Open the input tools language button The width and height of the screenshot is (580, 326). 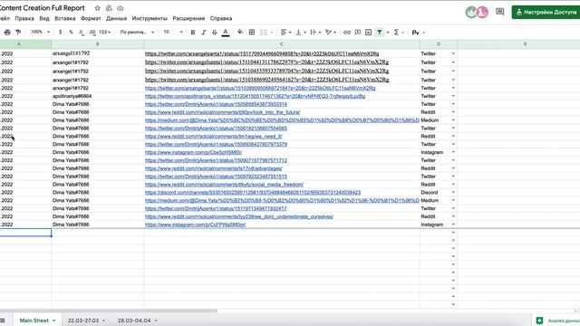[415, 33]
